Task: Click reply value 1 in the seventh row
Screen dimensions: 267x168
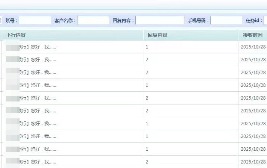Action: point(147,124)
